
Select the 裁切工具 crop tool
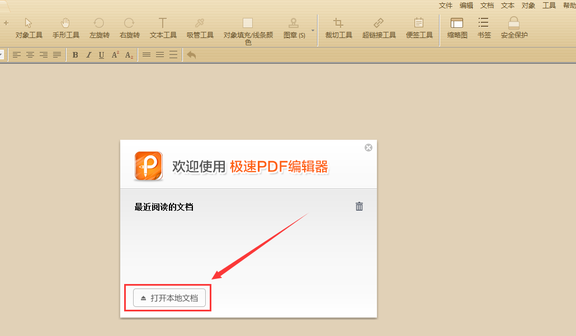(338, 29)
